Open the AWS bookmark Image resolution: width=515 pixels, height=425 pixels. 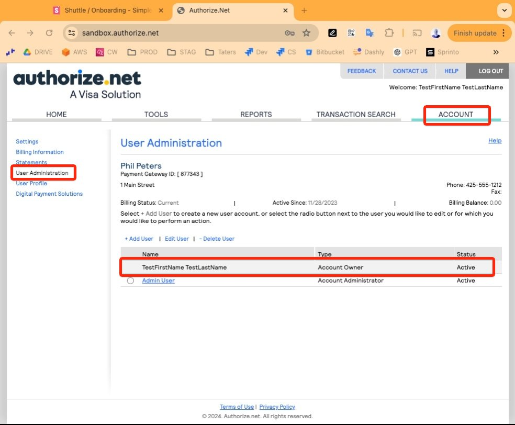(74, 52)
